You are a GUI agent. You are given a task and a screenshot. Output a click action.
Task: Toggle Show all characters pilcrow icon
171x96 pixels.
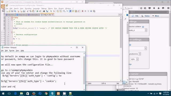(x=67, y=11)
